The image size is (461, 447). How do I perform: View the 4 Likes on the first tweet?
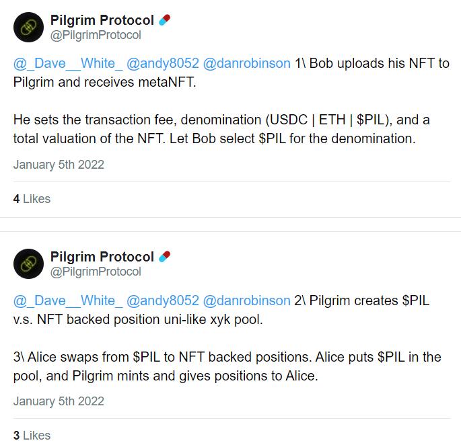[32, 199]
